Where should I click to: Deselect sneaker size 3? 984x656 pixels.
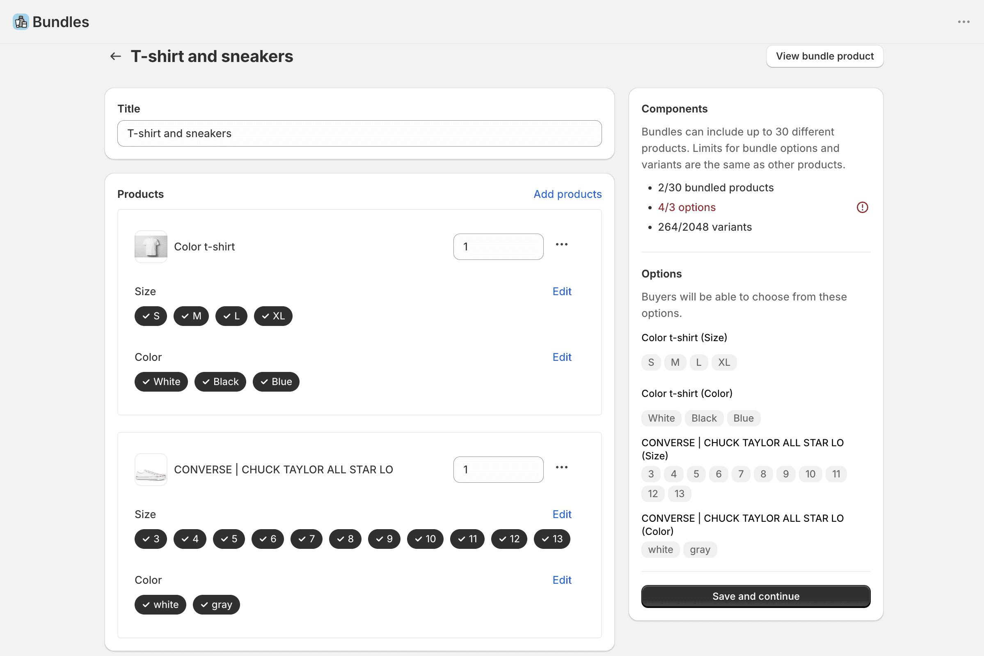click(151, 539)
